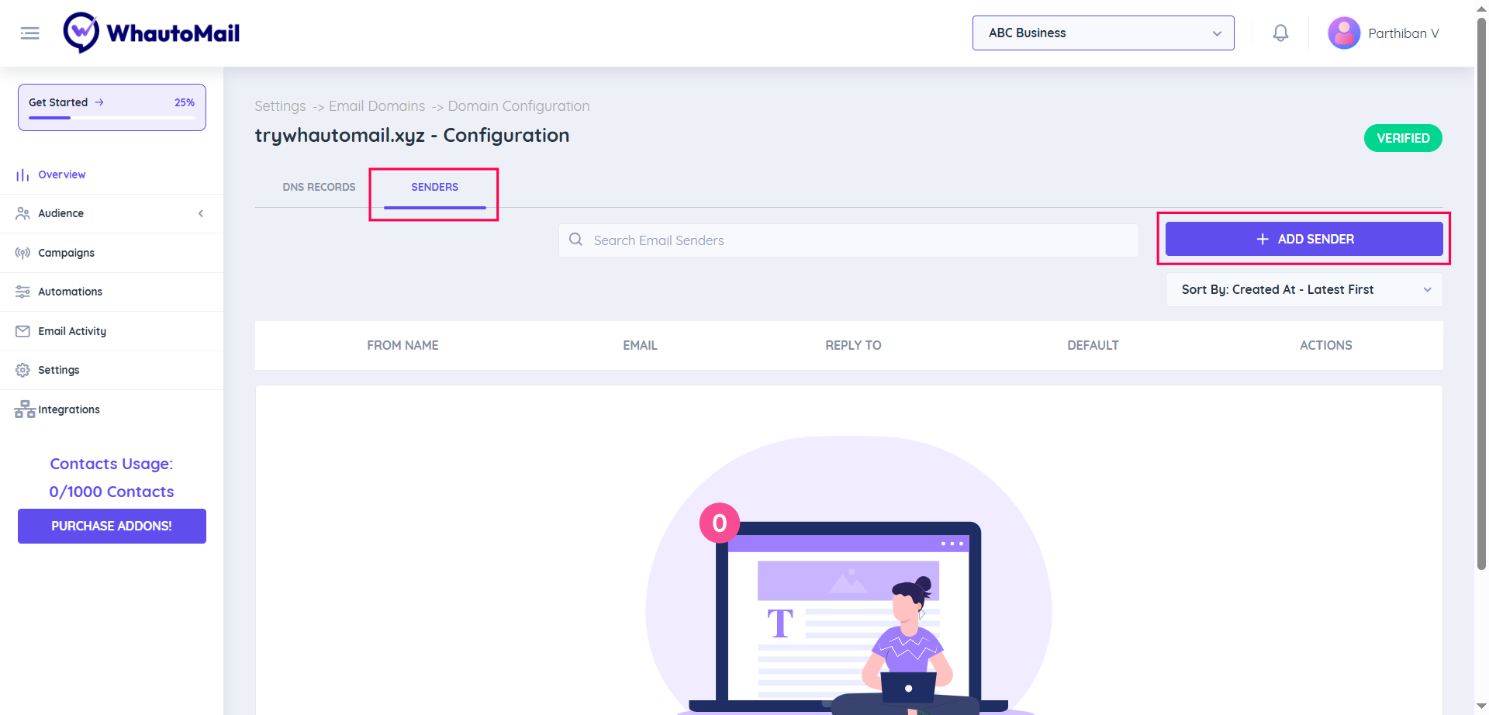Open Overview from the sidebar
Viewport: 1489px width, 715px height.
point(62,174)
